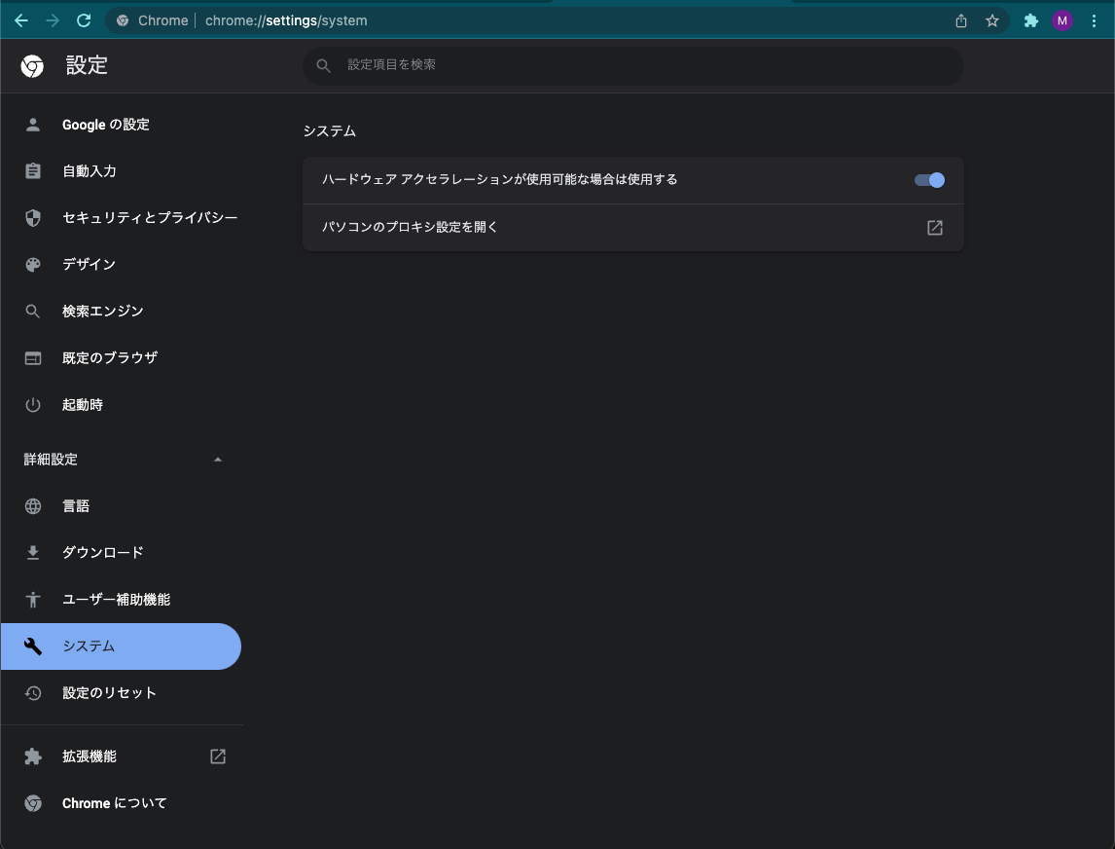Open Chrome について page
The width and height of the screenshot is (1115, 849).
point(112,802)
